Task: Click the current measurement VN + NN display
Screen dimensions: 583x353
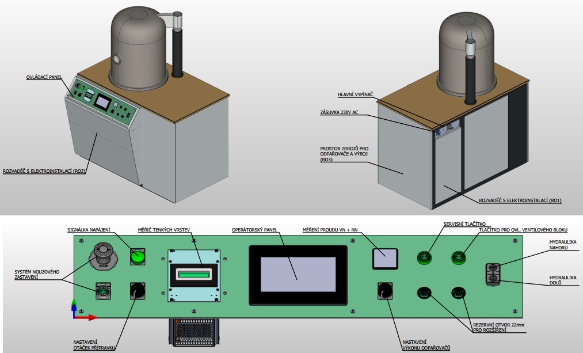Action: (385, 258)
